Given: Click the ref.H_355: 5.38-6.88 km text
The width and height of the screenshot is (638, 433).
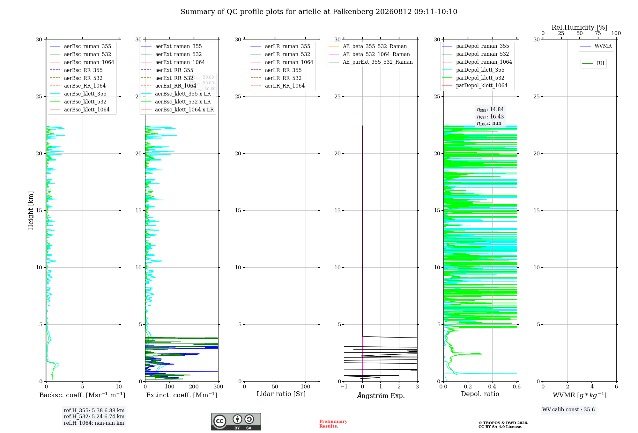Looking at the screenshot, I should point(94,411).
